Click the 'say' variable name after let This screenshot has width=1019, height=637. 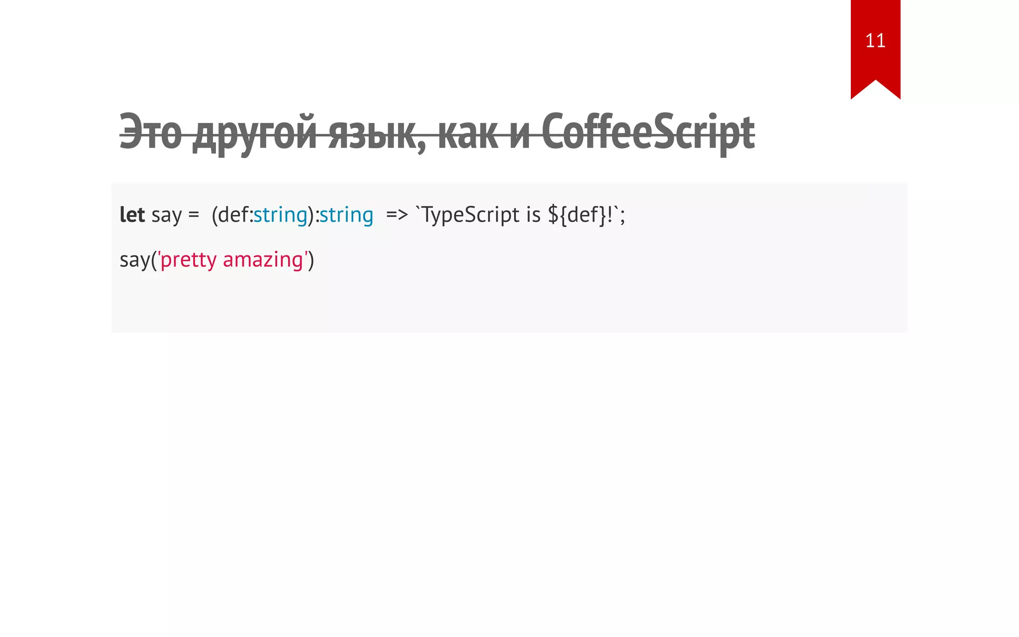click(x=166, y=215)
